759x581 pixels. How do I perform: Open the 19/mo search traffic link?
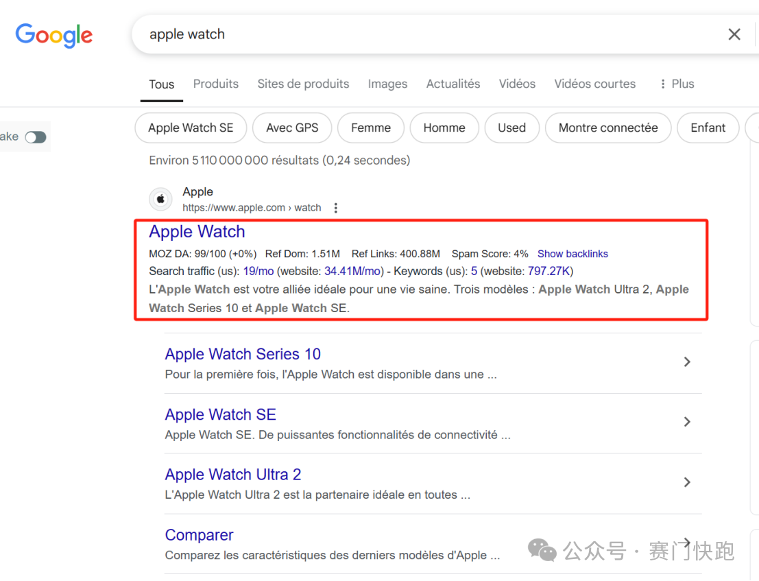(258, 271)
